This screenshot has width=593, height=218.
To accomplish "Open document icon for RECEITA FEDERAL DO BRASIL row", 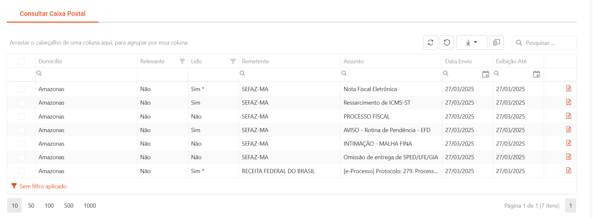I will 568,171.
